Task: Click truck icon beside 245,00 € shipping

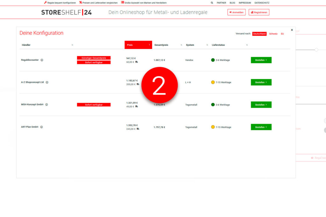Action: click(138, 129)
